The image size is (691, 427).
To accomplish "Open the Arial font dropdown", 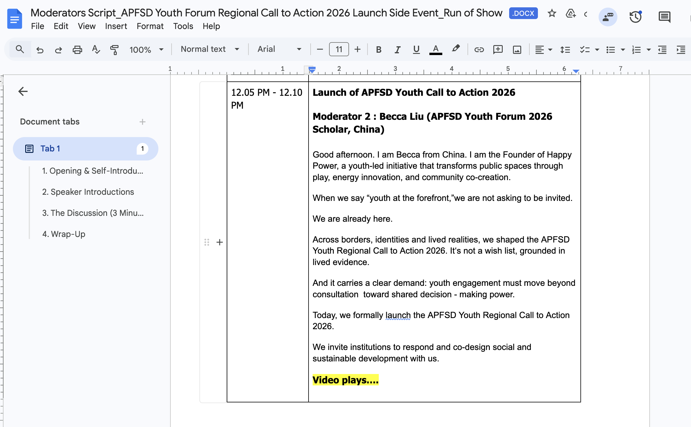I will pos(279,49).
